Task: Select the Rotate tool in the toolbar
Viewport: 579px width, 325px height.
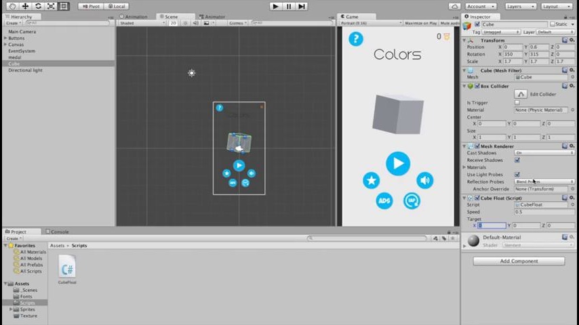Action: 38,6
